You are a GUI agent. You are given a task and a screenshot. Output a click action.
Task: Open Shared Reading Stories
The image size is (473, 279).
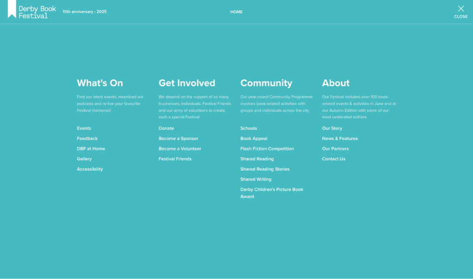[x=265, y=169]
